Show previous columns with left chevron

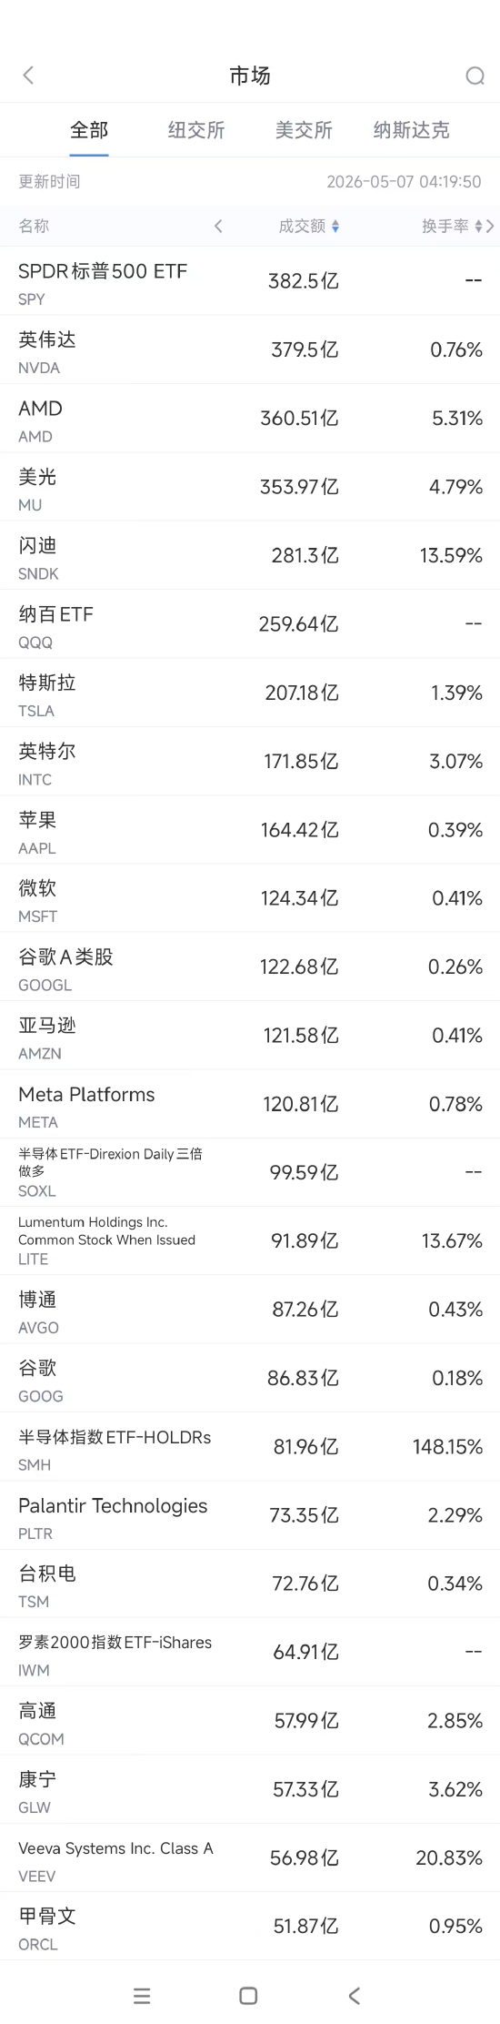pos(218,227)
